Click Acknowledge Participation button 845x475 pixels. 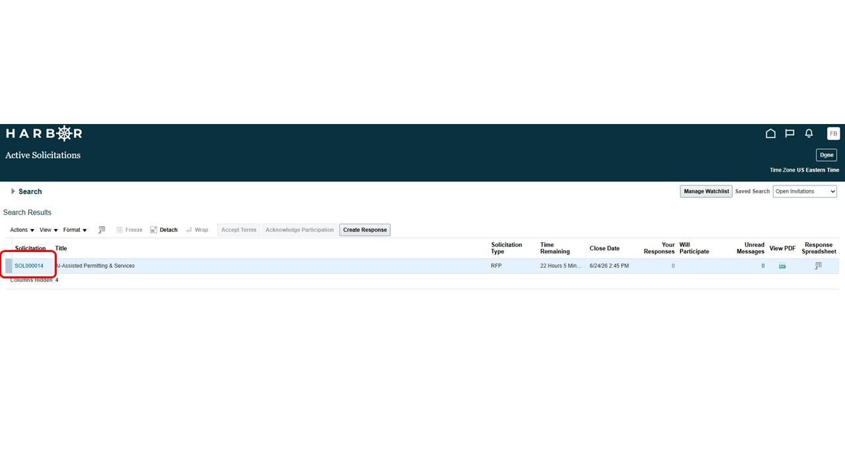pyautogui.click(x=300, y=230)
